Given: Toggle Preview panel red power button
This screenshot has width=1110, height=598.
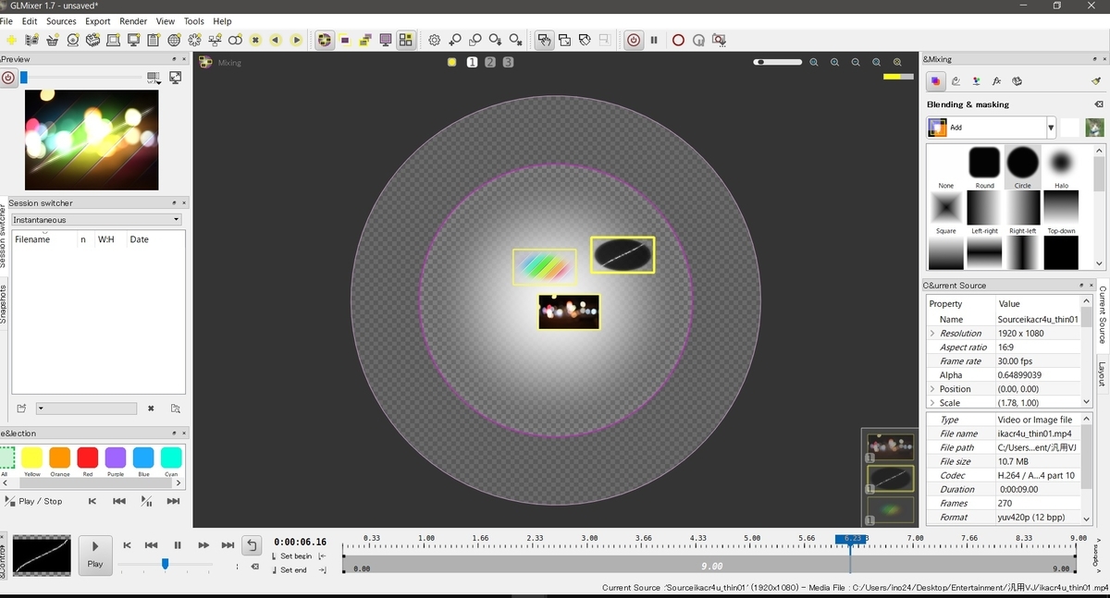Looking at the screenshot, I should 8,78.
